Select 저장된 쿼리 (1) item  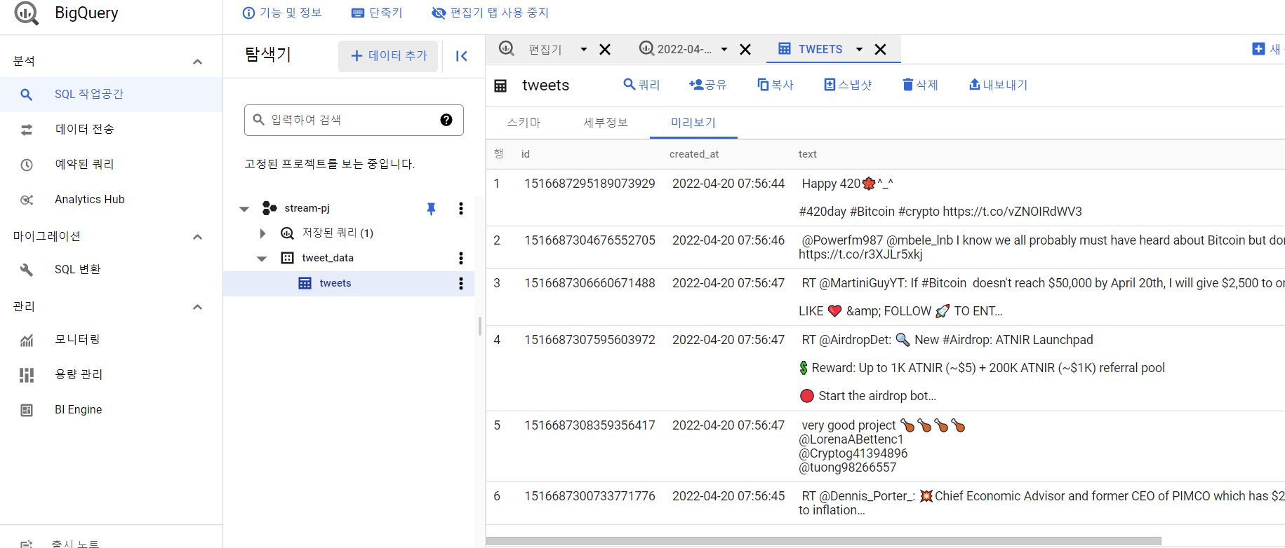point(338,233)
